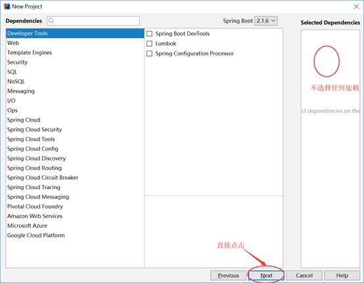Click the Dependencies search field
364x283 pixels.
click(x=93, y=20)
